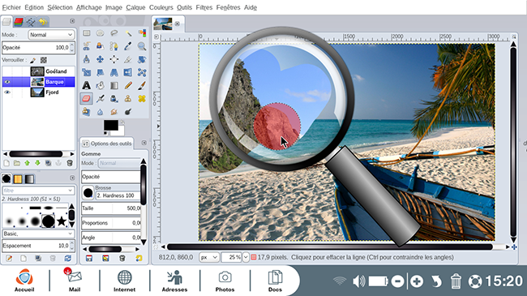The width and height of the screenshot is (527, 296).
Task: Restore tool options to defaults
Action: coord(139,258)
